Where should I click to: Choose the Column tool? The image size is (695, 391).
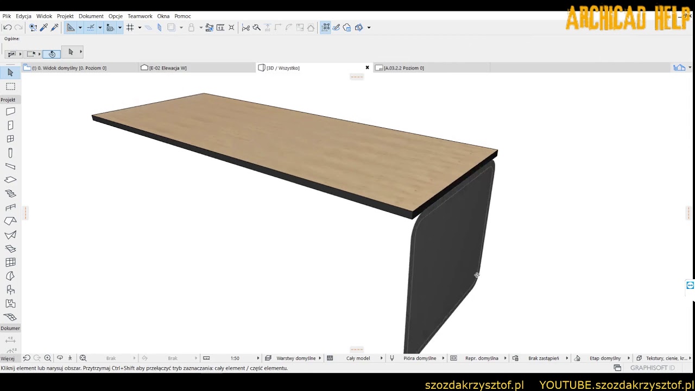click(10, 153)
